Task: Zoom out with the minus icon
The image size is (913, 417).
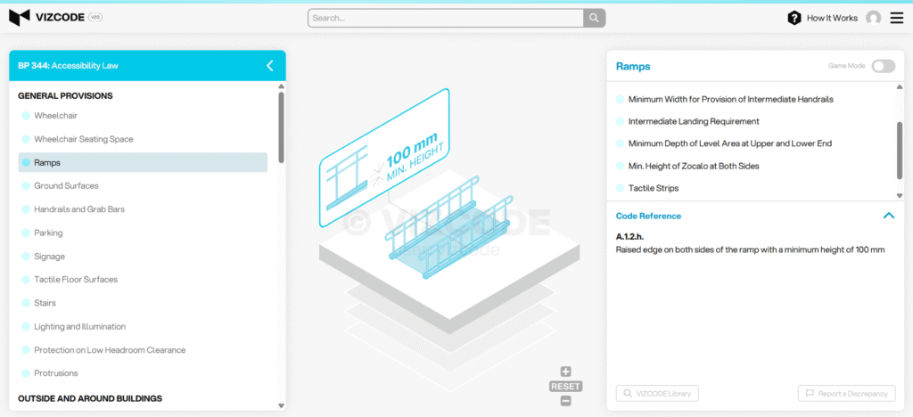Action: coord(565,401)
